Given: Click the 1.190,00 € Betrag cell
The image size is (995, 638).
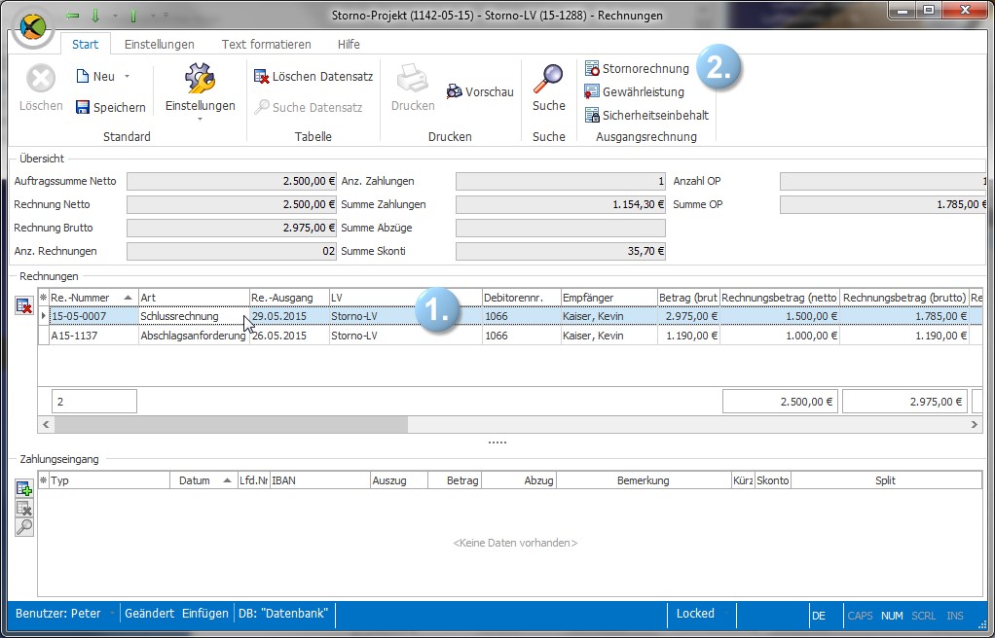Looking at the screenshot, I should (x=688, y=336).
